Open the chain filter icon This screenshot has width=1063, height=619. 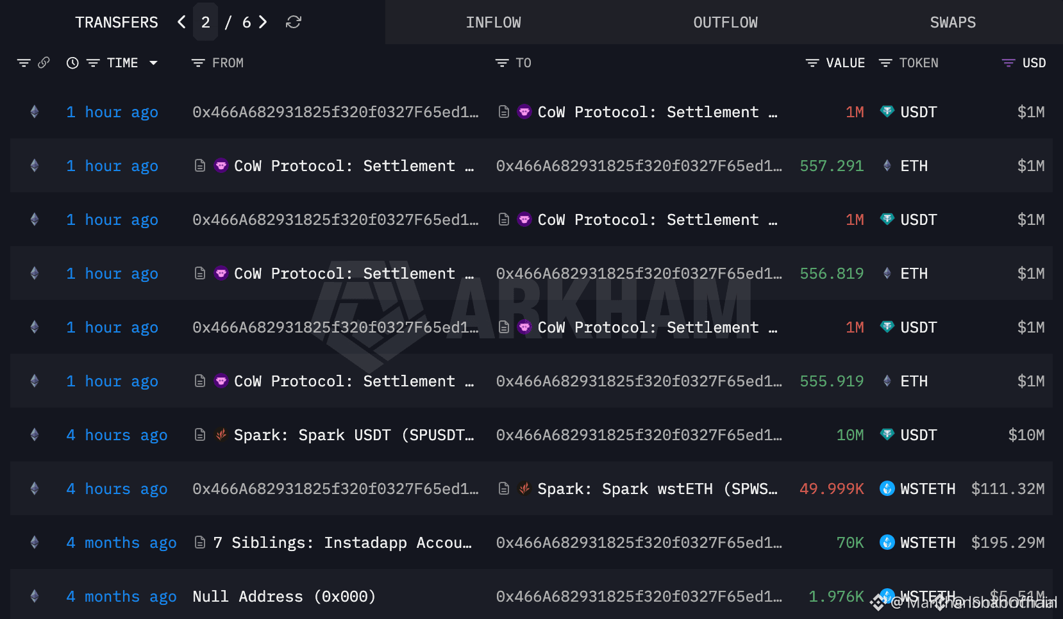point(24,63)
